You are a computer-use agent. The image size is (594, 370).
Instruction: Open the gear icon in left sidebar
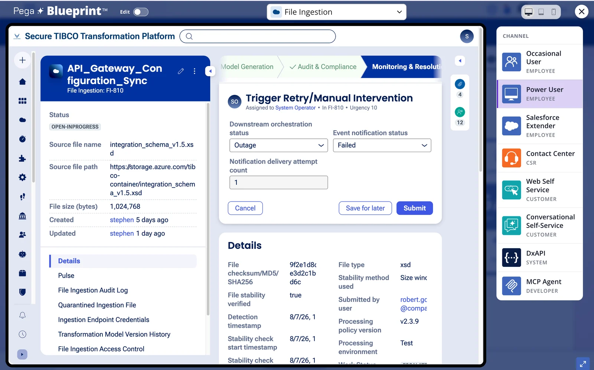(22, 177)
